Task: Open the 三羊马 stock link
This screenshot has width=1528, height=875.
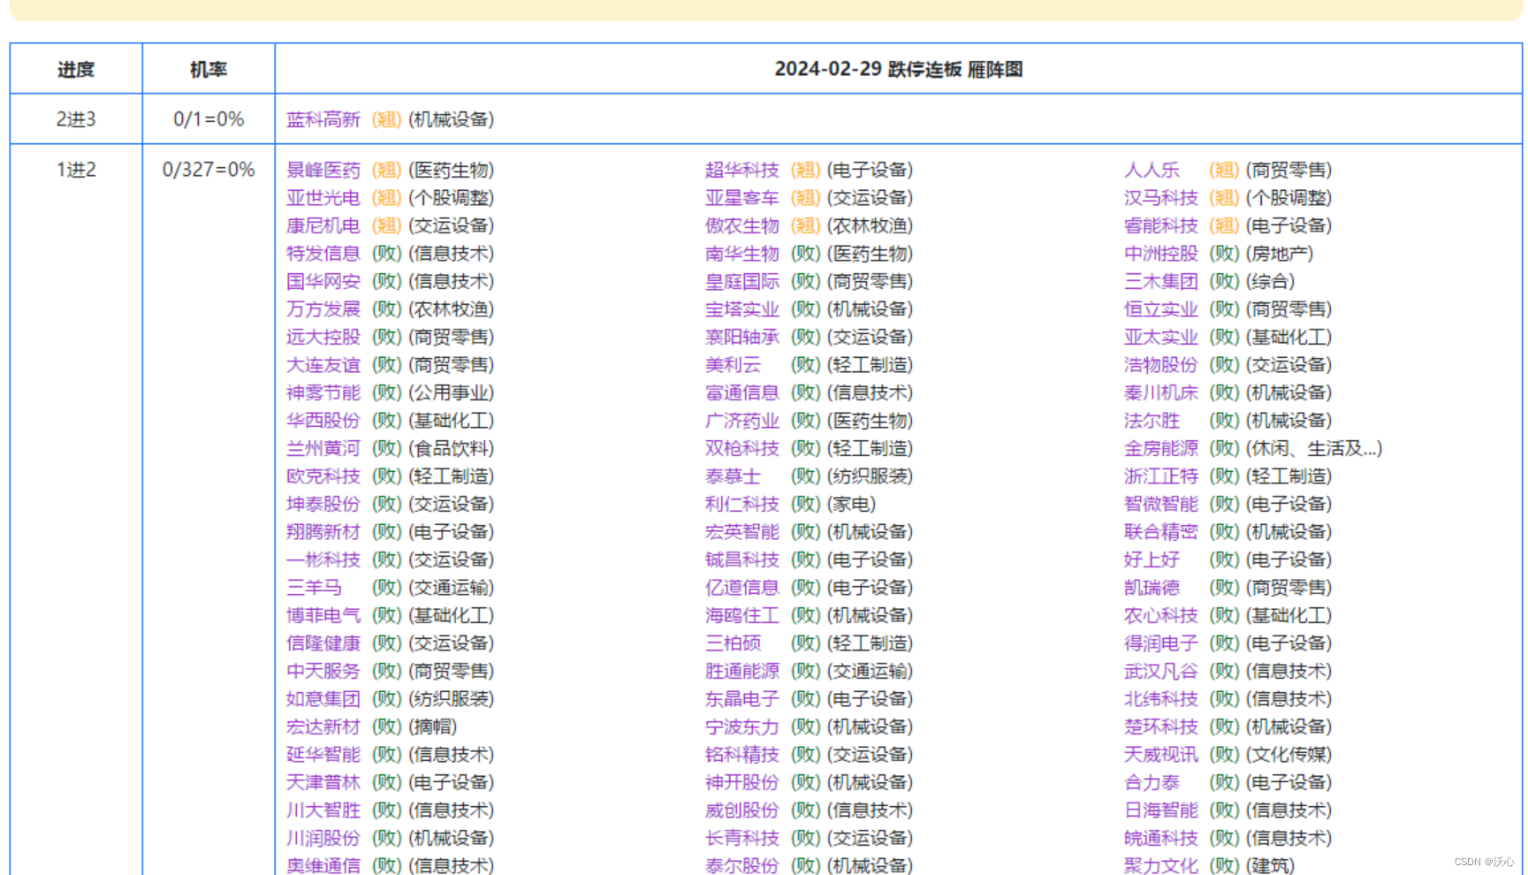Action: (x=314, y=588)
